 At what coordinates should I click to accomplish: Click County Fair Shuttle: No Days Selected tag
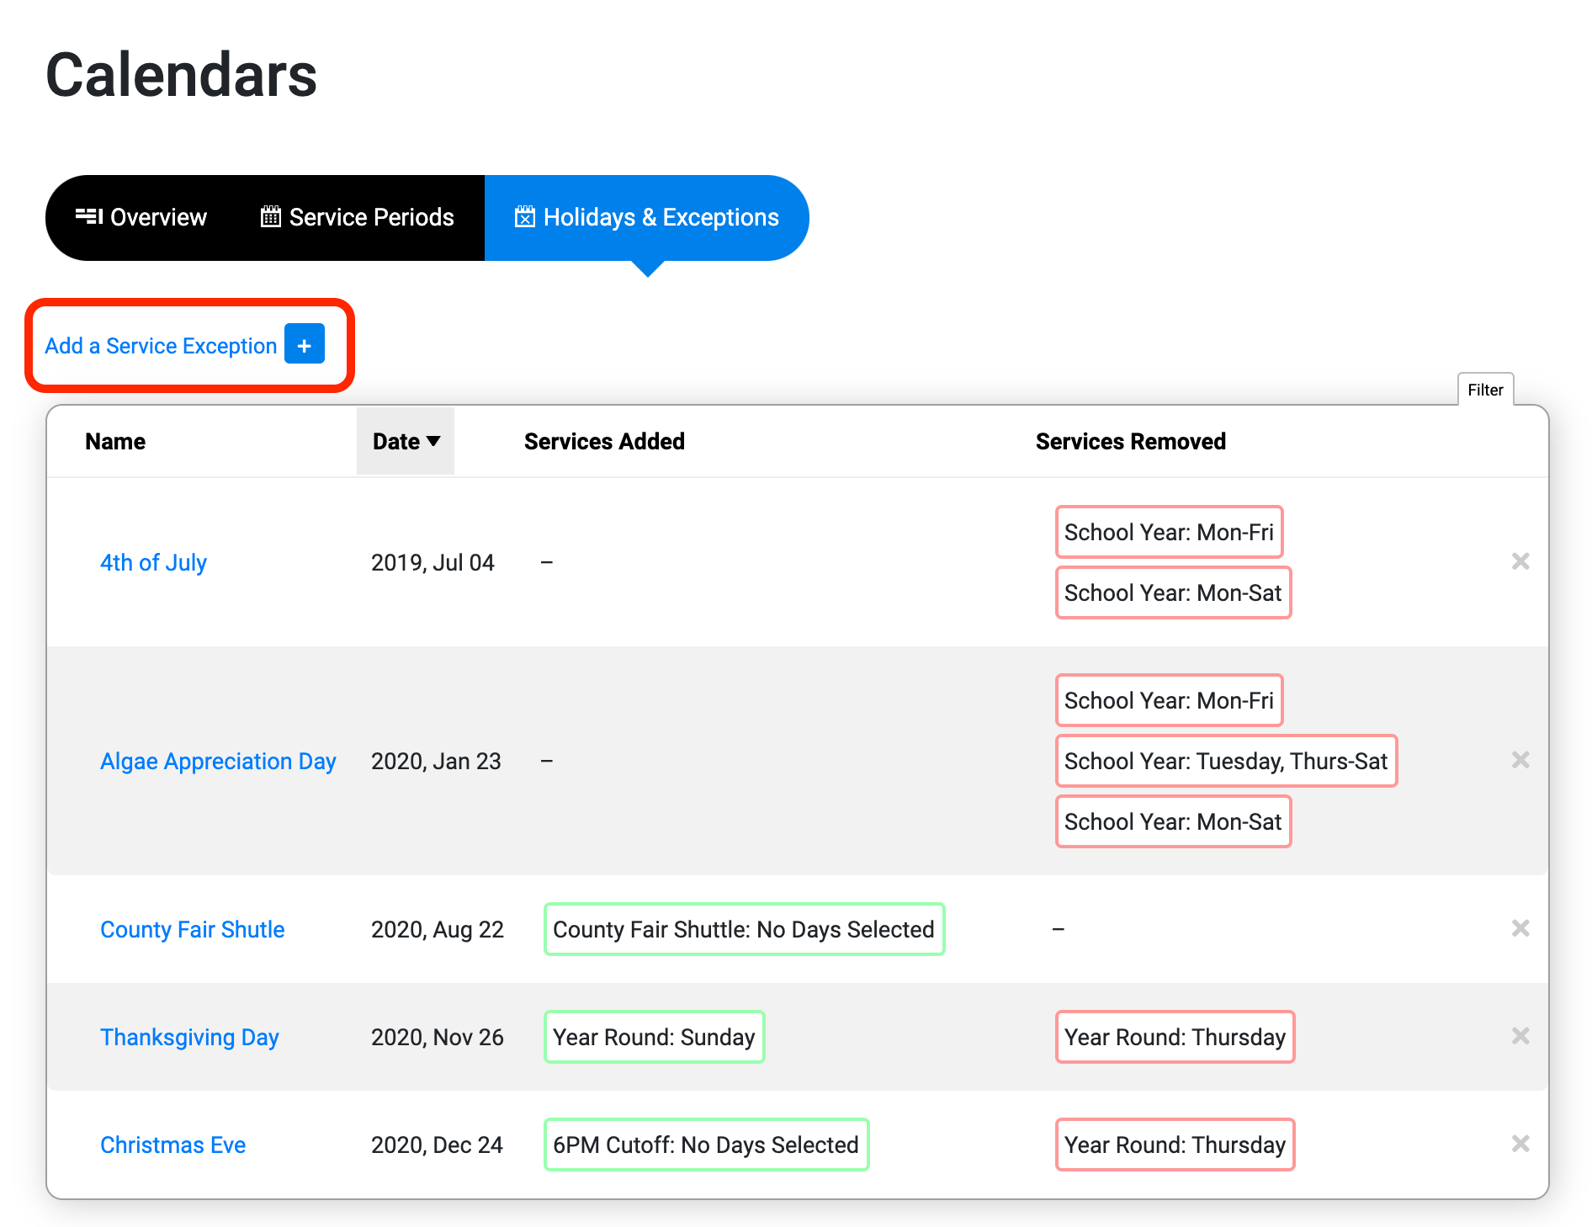pos(744,929)
